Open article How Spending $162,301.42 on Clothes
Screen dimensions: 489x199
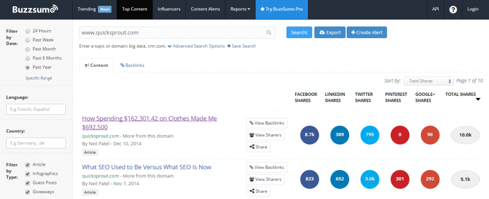pyautogui.click(x=149, y=123)
